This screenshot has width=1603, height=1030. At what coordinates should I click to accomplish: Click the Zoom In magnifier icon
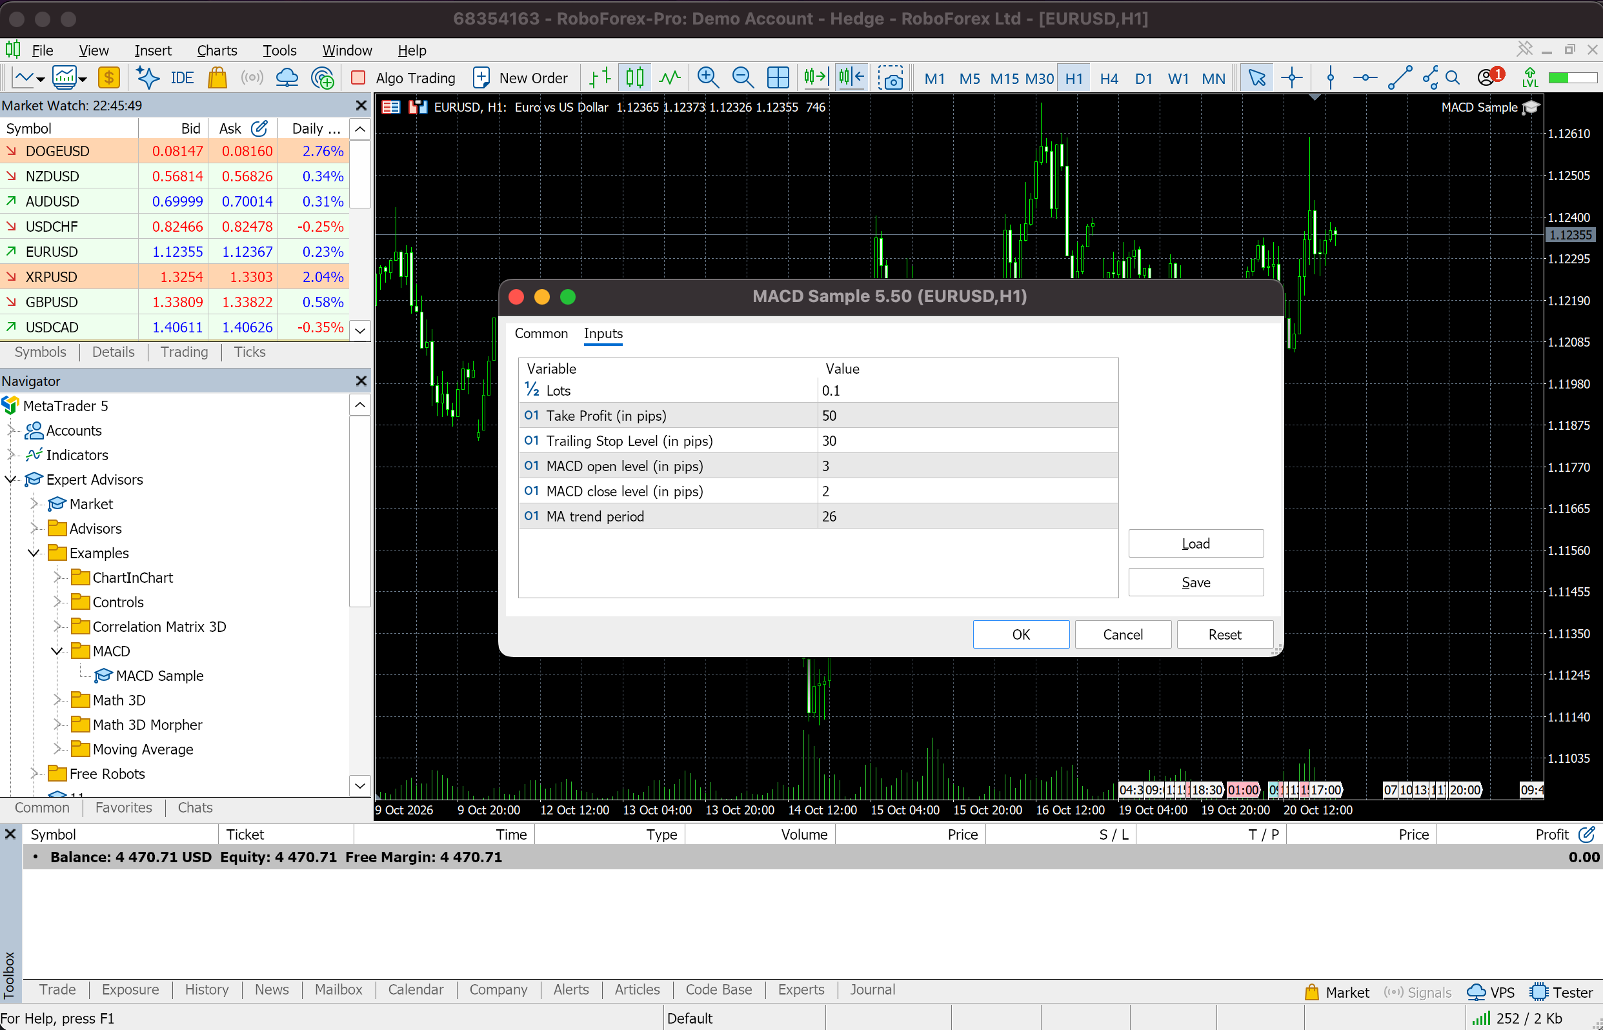tap(707, 78)
